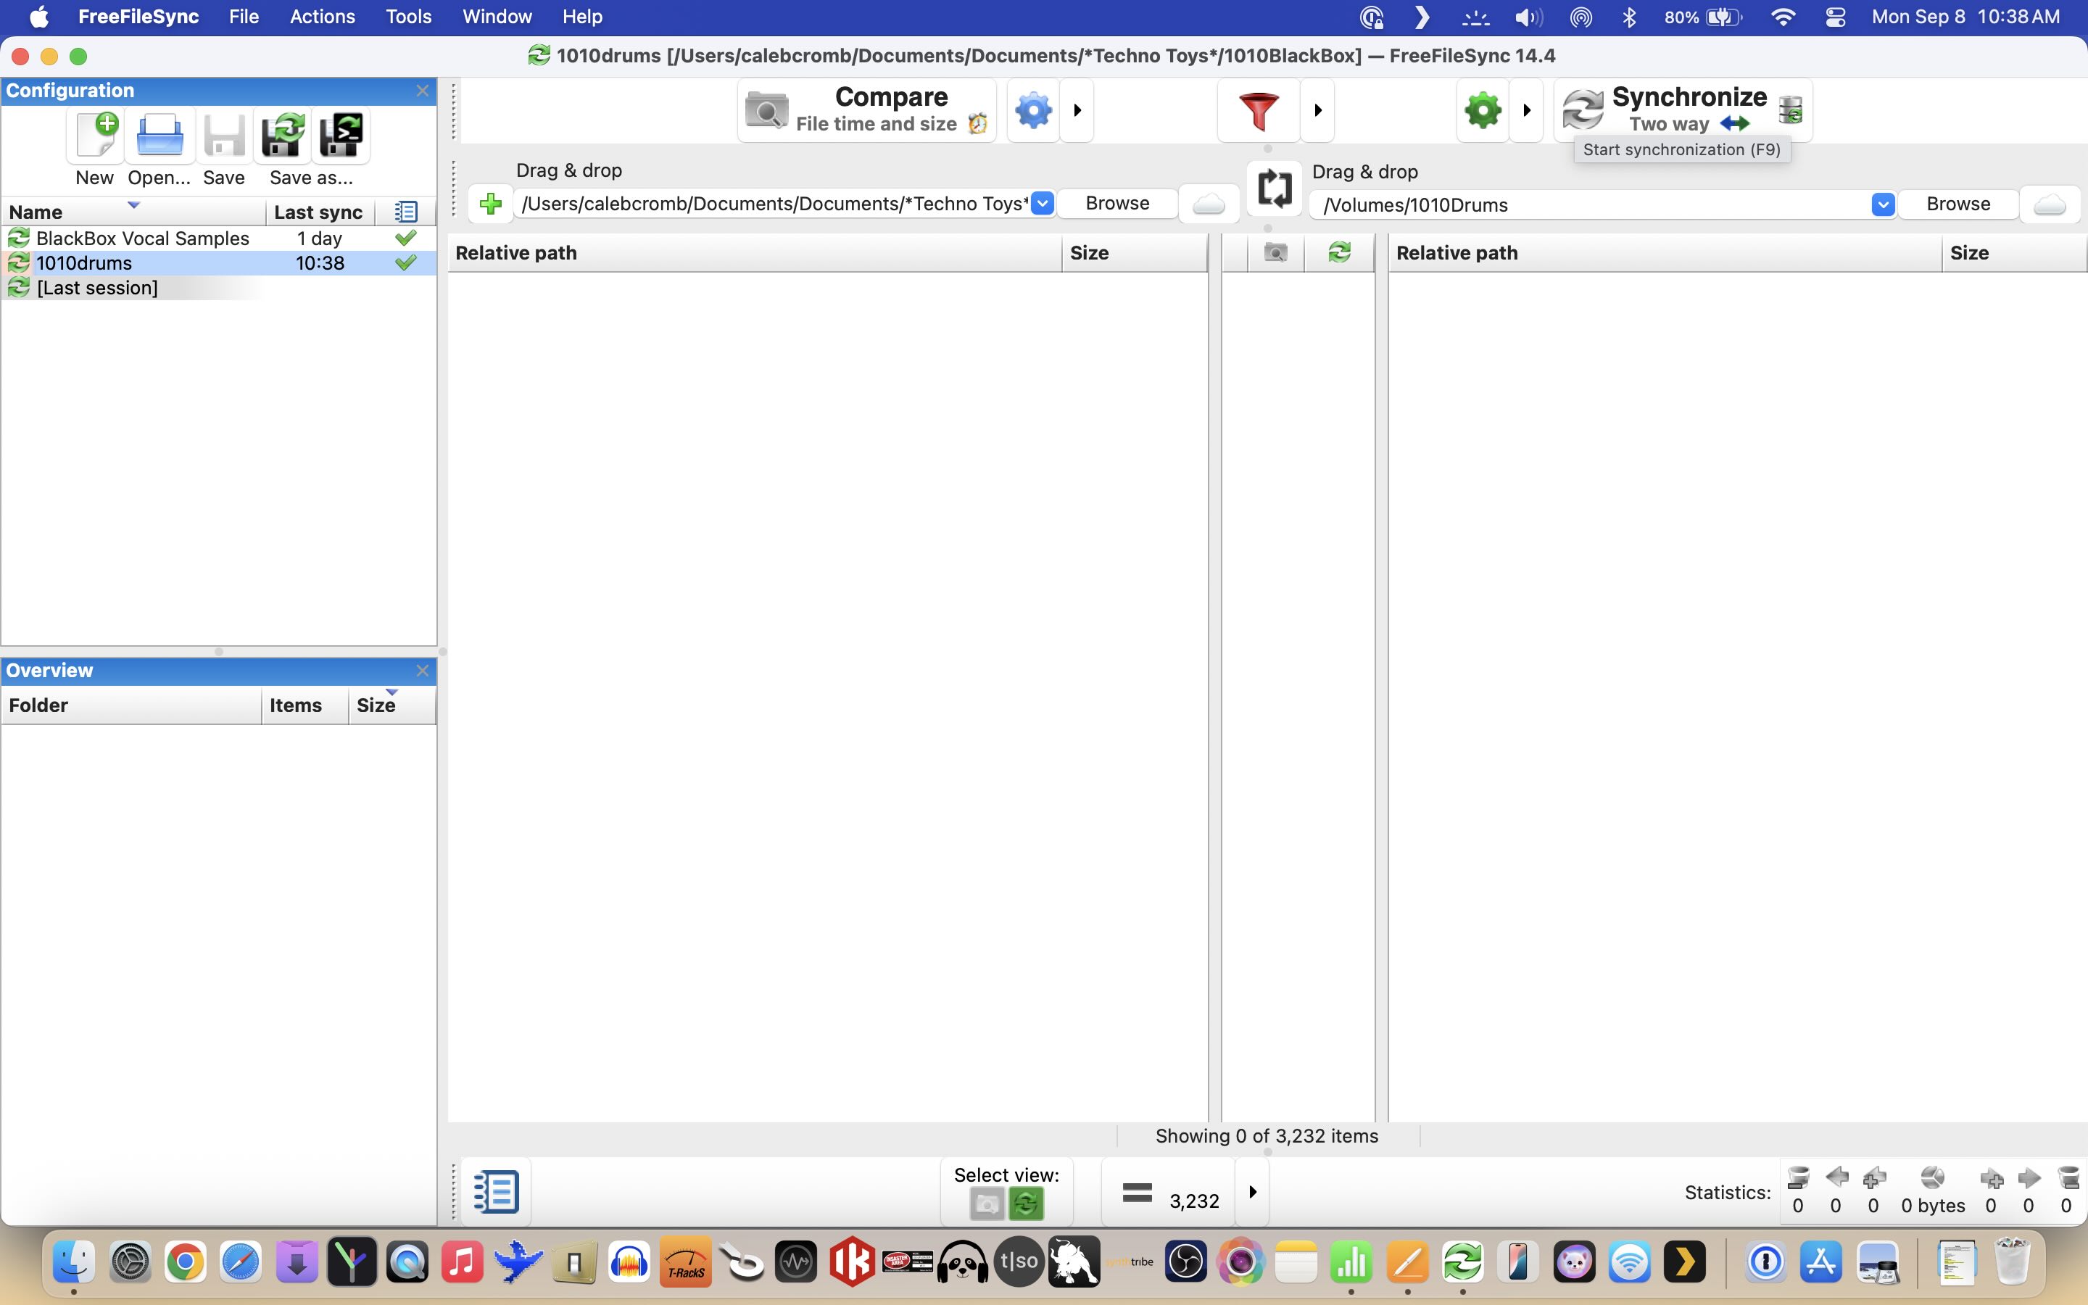This screenshot has height=1305, width=2088.
Task: Open synchronization settings green gear
Action: pos(1483,110)
